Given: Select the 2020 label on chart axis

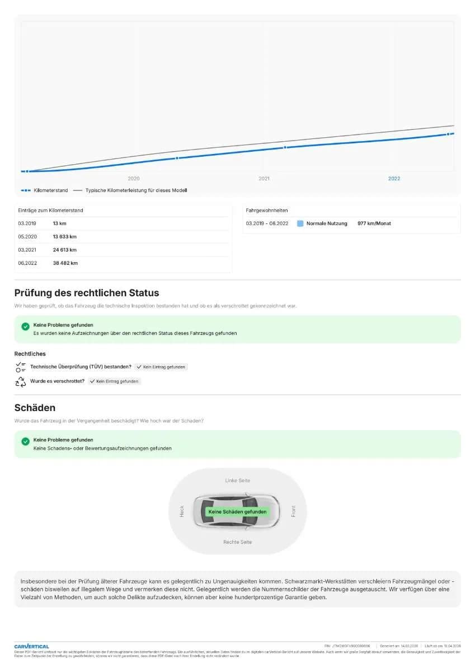Looking at the screenshot, I should 134,179.
